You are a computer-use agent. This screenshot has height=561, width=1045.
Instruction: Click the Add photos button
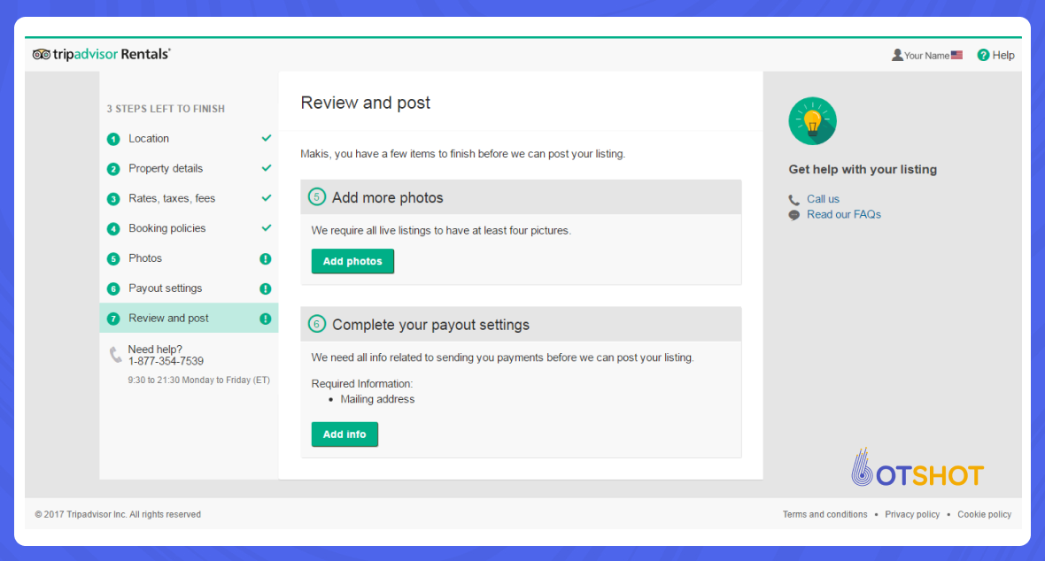coord(352,261)
